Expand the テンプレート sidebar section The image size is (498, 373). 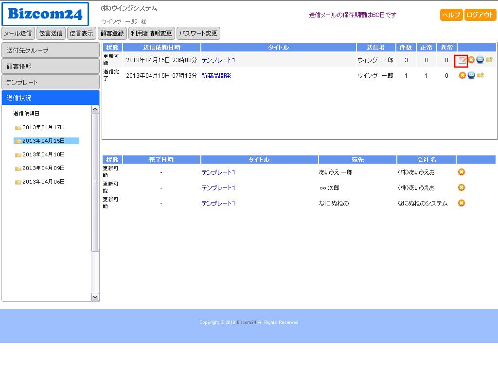point(51,82)
